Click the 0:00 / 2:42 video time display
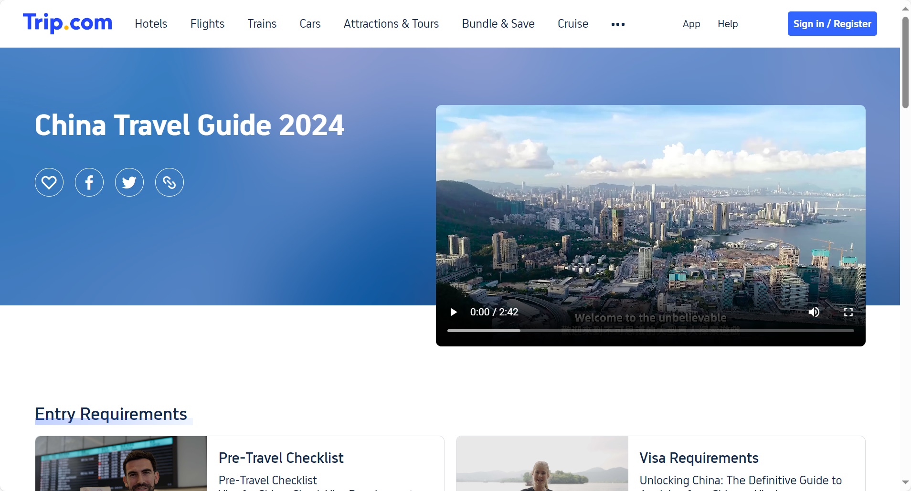Image resolution: width=911 pixels, height=491 pixels. [x=494, y=312]
